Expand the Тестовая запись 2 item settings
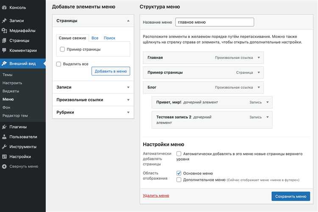318x212 pixels. (x=268, y=117)
